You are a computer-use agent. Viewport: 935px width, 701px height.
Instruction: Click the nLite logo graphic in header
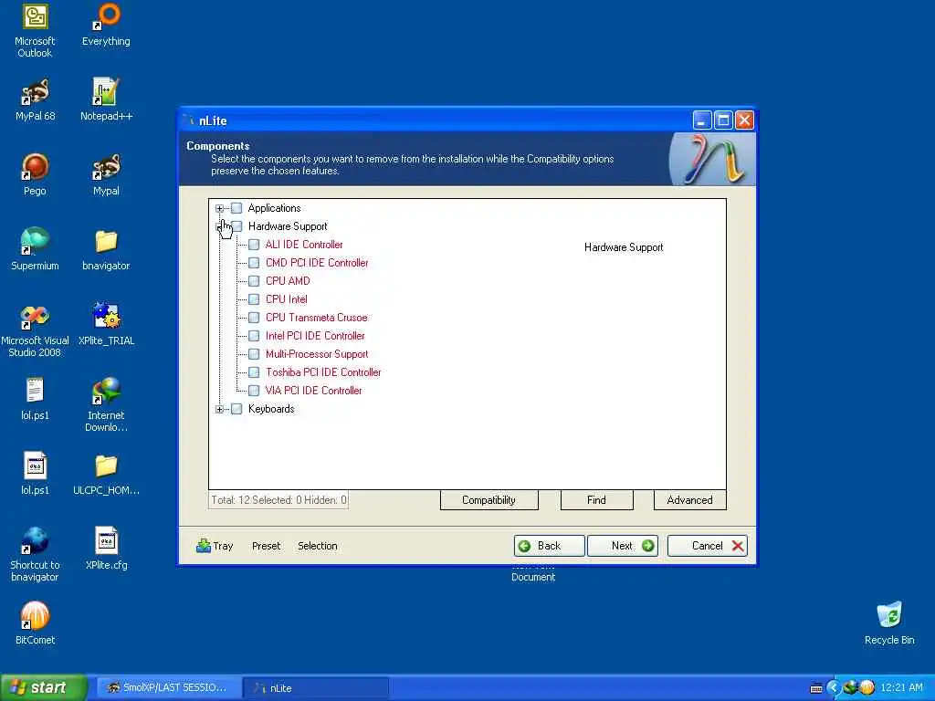[x=712, y=160]
